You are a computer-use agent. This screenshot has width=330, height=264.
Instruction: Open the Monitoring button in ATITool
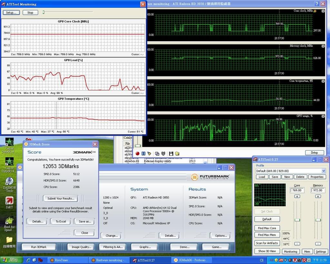pyautogui.click(x=290, y=251)
